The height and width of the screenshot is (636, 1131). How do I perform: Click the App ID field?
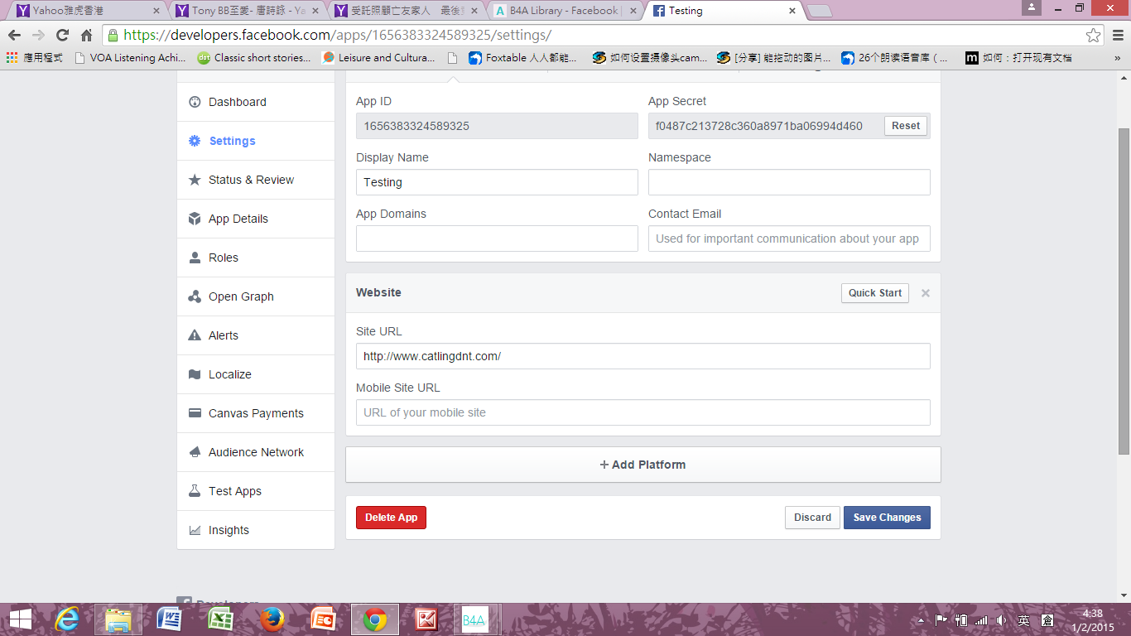(497, 126)
